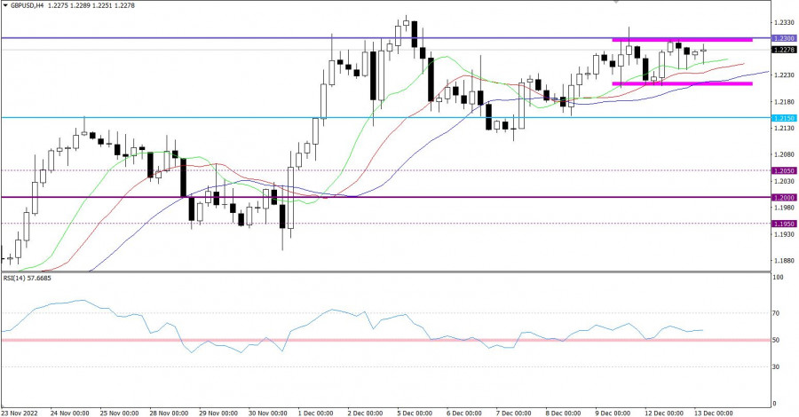Click the arrow icon before GBPUSD,H4

point(5,7)
